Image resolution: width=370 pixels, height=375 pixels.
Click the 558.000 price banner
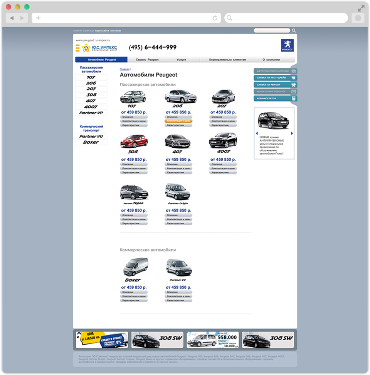[213, 340]
